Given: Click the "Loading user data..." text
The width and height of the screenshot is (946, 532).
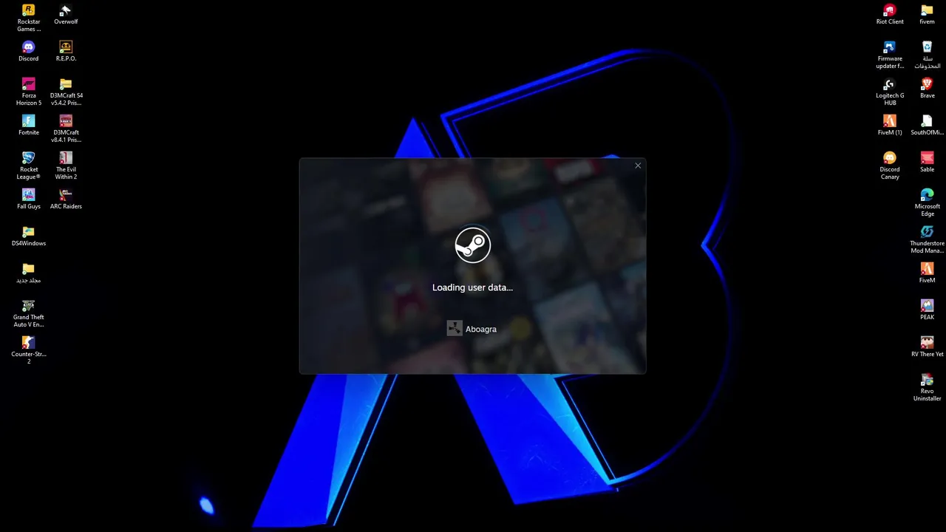Looking at the screenshot, I should pos(472,287).
